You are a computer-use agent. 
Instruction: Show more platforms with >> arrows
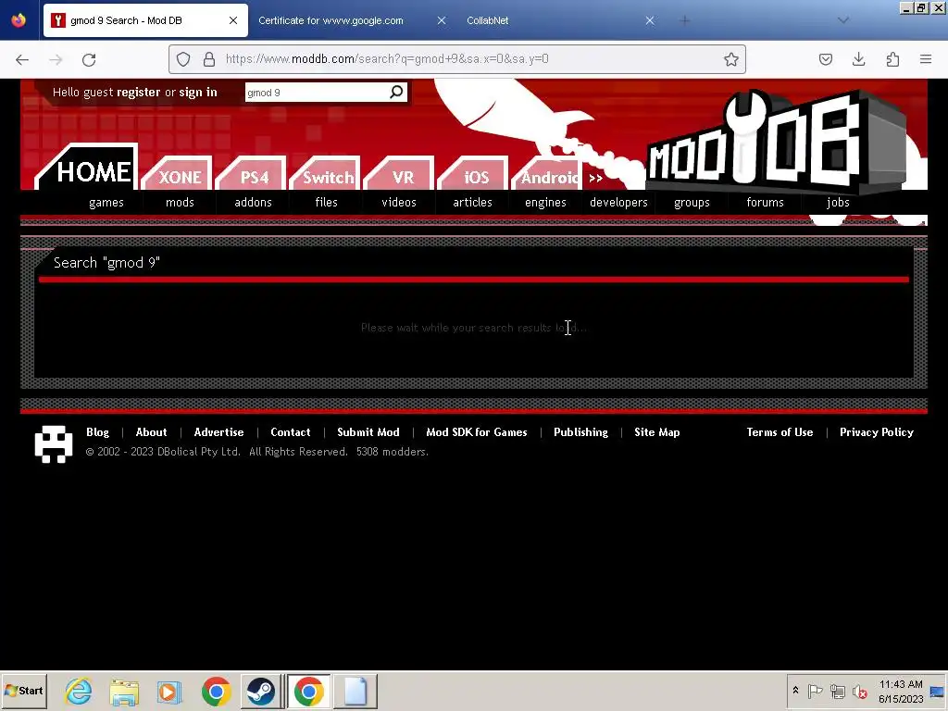point(595,178)
